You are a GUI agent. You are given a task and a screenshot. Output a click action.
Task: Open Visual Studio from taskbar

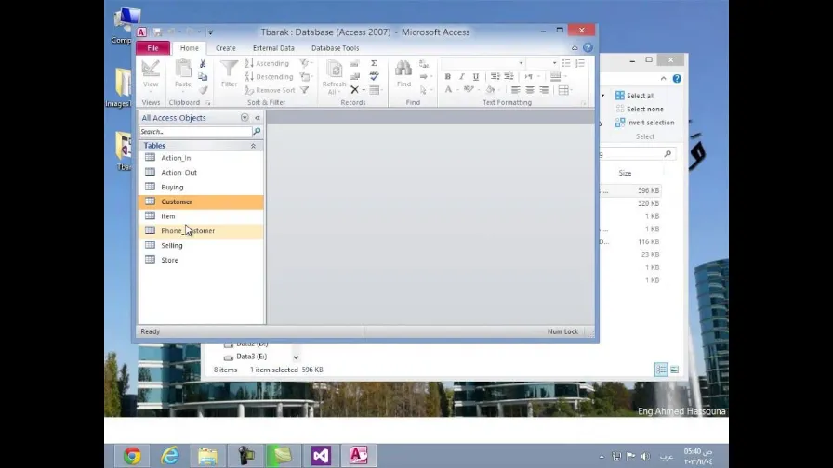321,456
